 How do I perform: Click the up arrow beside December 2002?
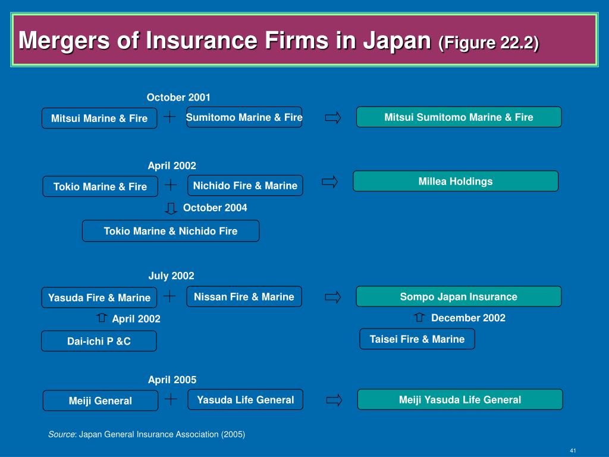point(419,317)
